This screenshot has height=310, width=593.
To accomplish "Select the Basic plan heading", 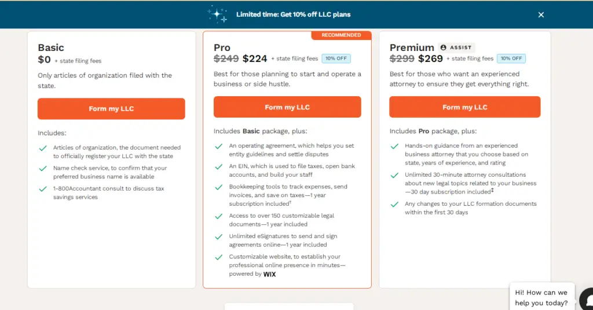I will [x=51, y=48].
